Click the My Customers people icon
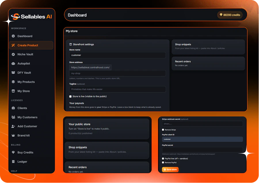This screenshot has height=183, width=259. pos(13,117)
